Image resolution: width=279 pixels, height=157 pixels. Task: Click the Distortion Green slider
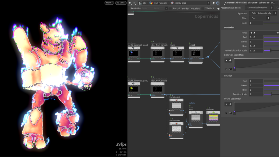pyautogui.click(x=272, y=42)
